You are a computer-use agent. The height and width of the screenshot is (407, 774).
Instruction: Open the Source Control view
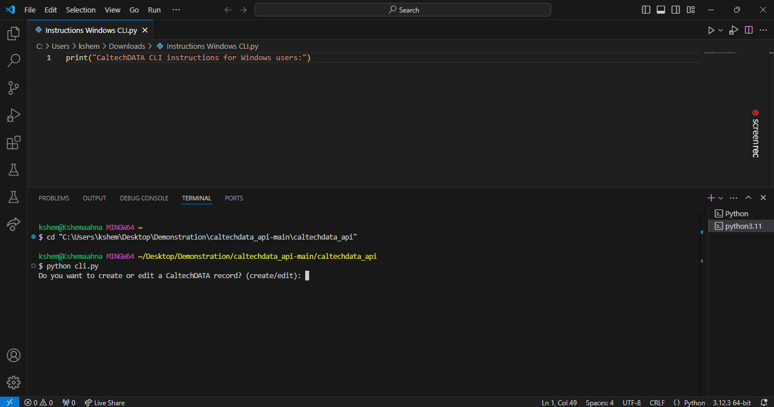[13, 87]
